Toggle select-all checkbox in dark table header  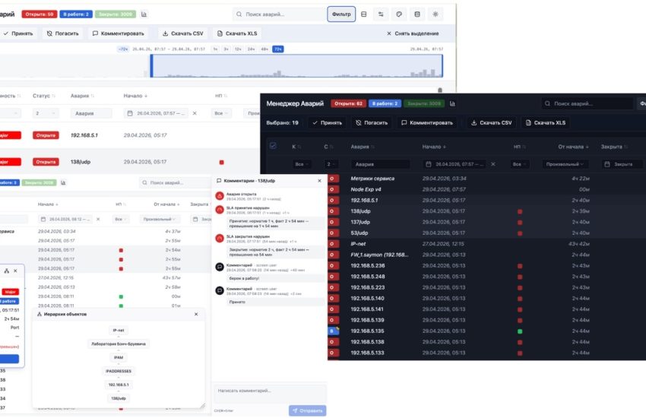click(273, 146)
